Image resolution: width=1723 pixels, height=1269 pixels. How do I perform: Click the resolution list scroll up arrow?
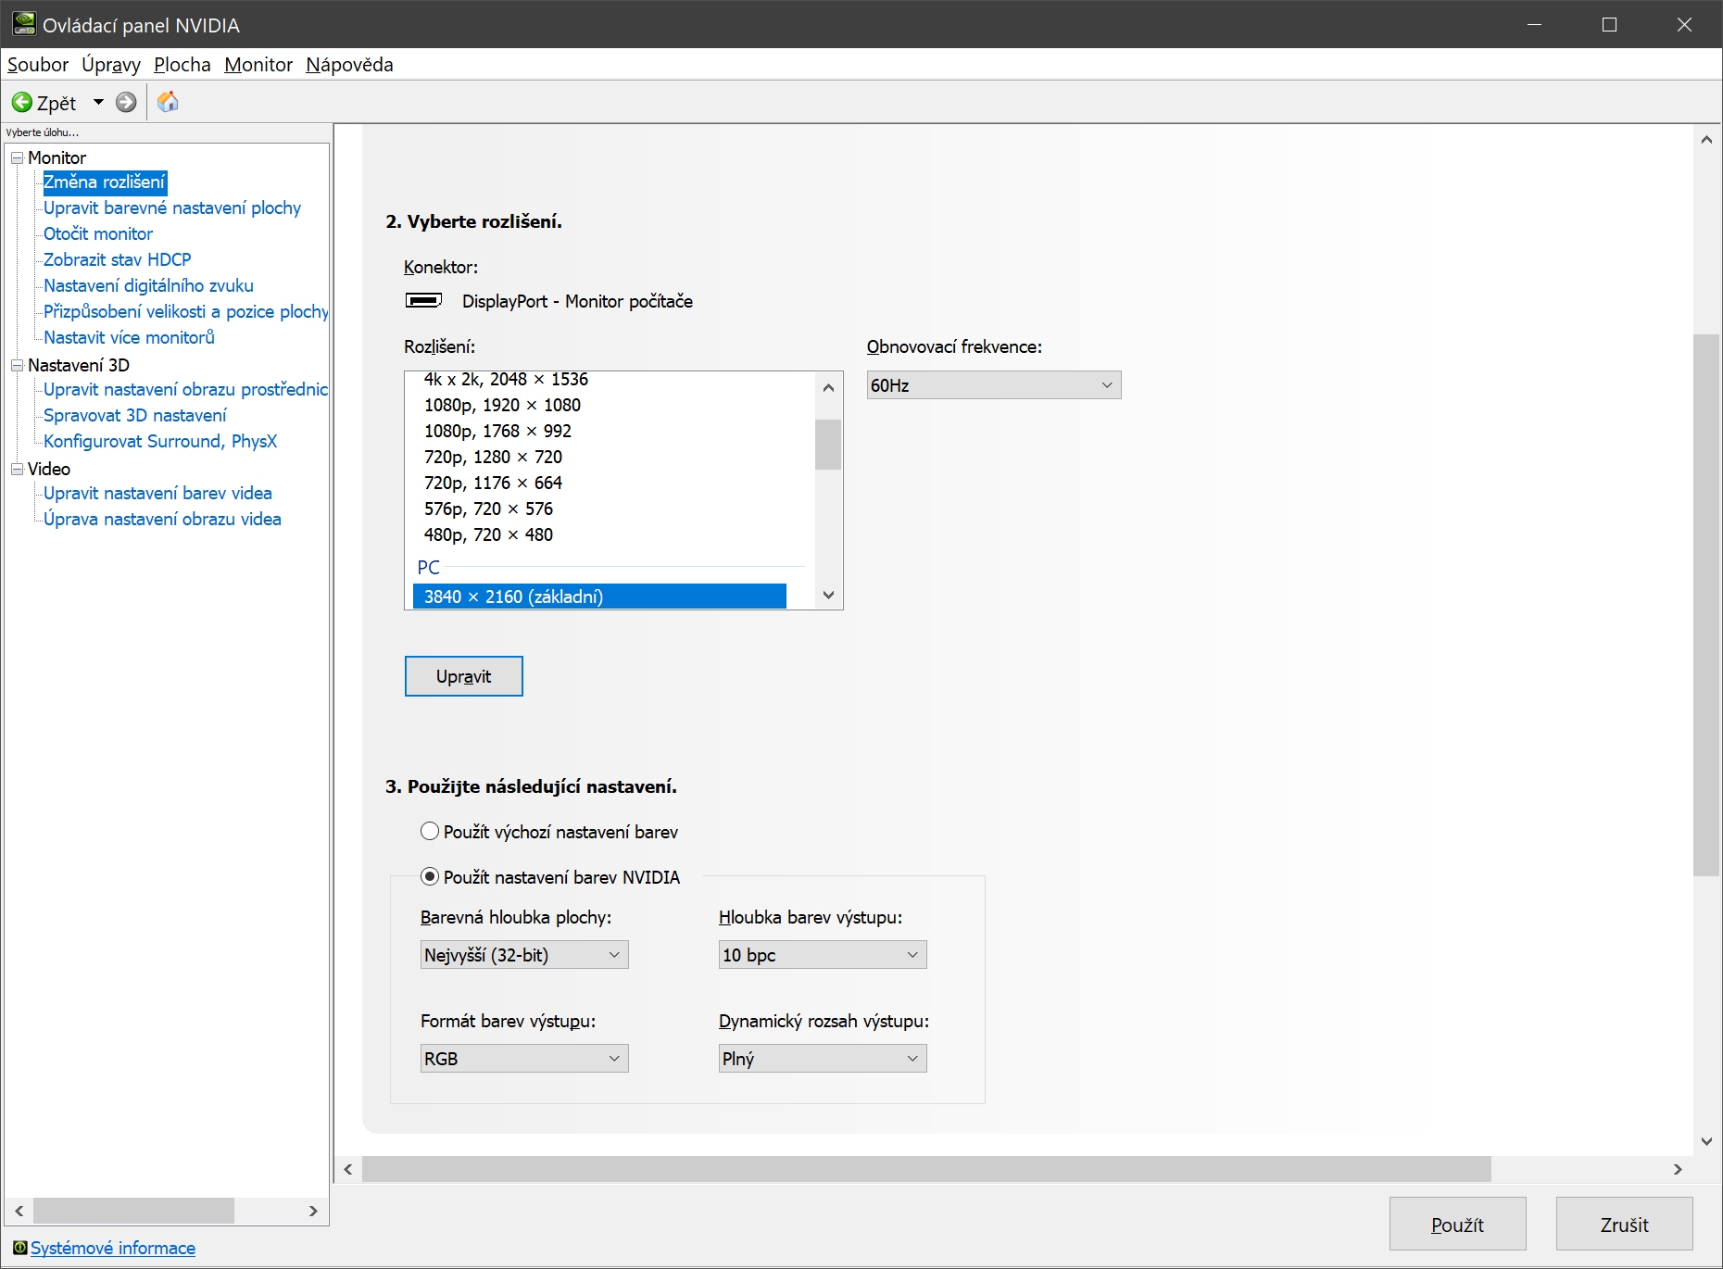(828, 387)
